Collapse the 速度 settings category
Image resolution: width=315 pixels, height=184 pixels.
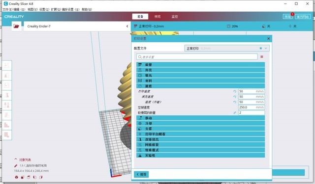click(x=200, y=86)
